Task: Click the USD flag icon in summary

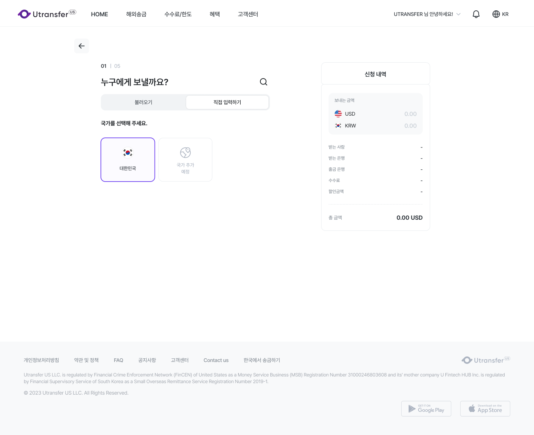Action: pyautogui.click(x=338, y=114)
